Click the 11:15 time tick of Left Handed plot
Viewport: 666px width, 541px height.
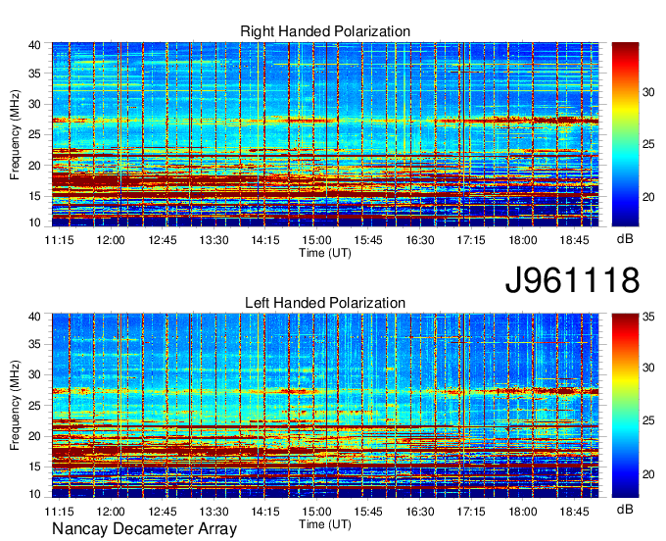point(59,512)
